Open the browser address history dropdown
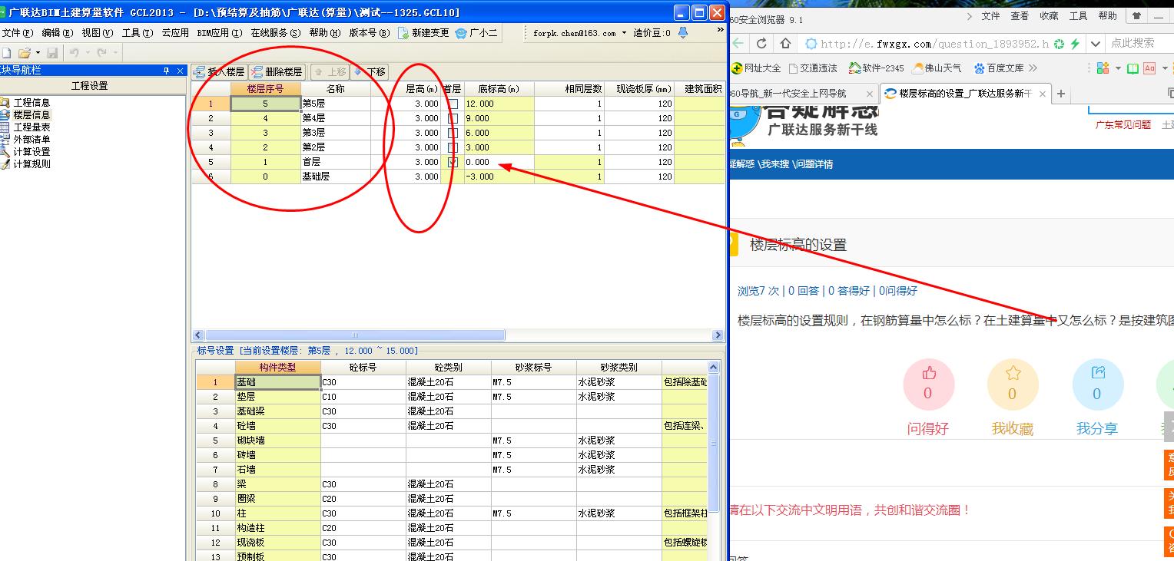Image resolution: width=1174 pixels, height=561 pixels. coord(1096,44)
